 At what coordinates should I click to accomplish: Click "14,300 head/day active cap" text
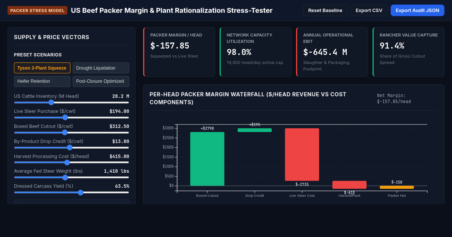(255, 62)
